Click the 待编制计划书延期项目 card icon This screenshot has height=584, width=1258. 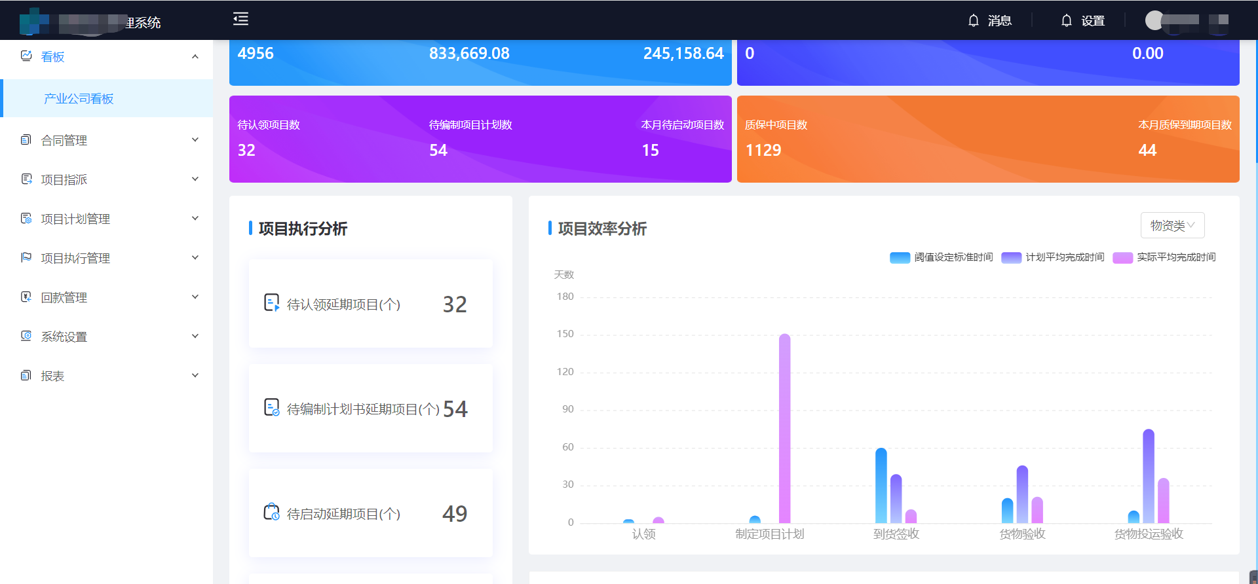[271, 407]
